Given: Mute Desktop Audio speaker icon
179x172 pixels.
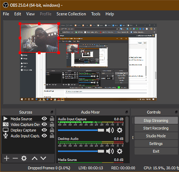Looking at the screenshot, I should (x=110, y=151).
